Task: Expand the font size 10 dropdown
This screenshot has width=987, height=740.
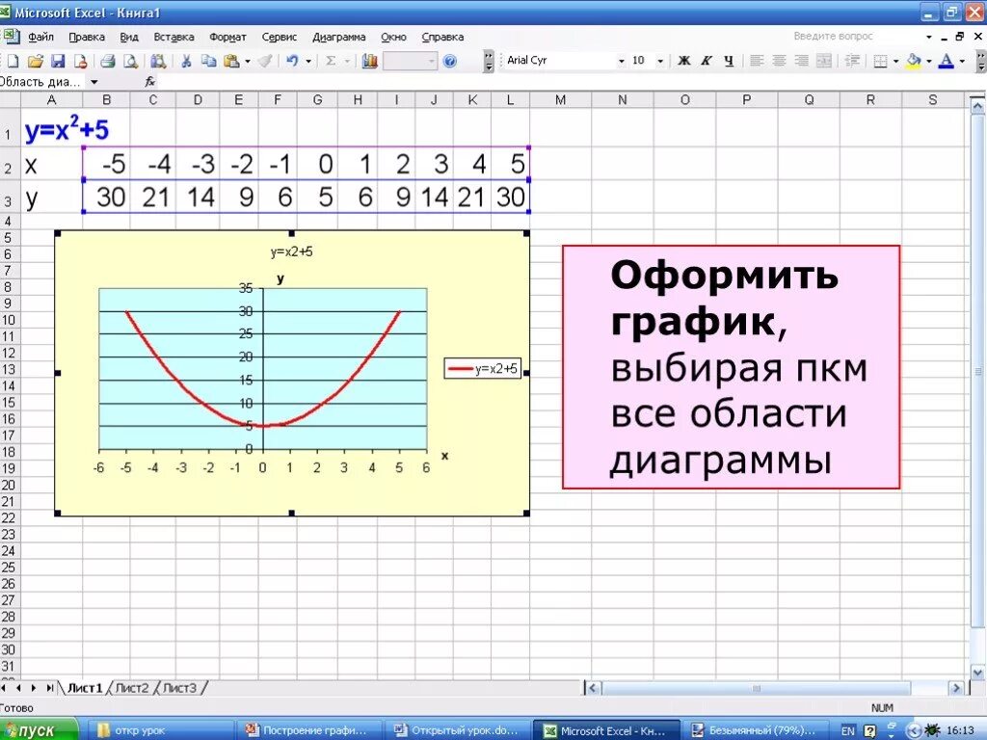Action: pyautogui.click(x=660, y=61)
